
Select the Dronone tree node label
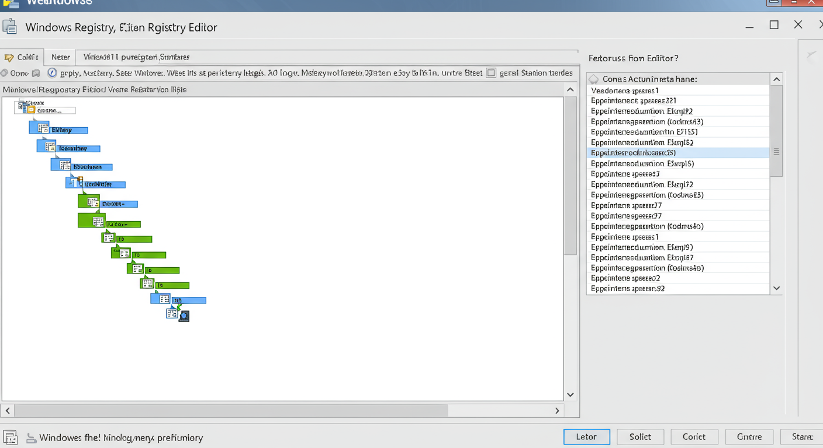click(119, 204)
